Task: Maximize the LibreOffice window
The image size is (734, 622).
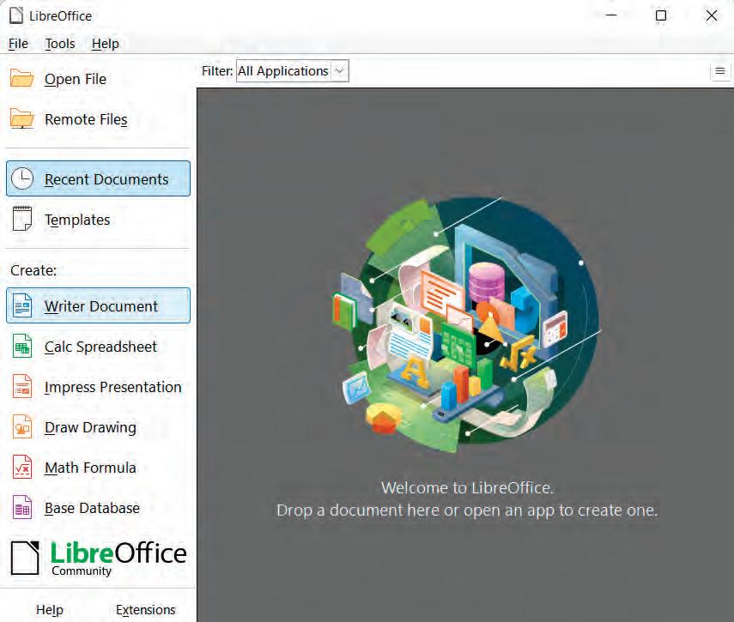Action: point(661,15)
